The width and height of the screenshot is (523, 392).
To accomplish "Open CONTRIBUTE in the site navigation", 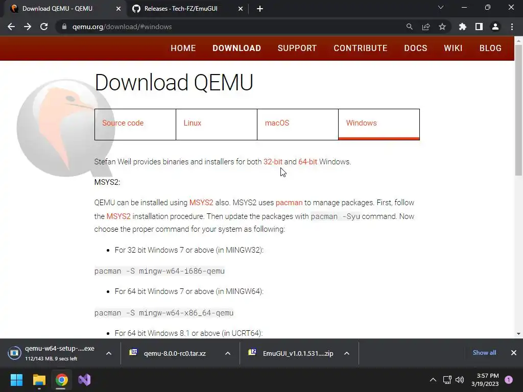I will pyautogui.click(x=360, y=48).
